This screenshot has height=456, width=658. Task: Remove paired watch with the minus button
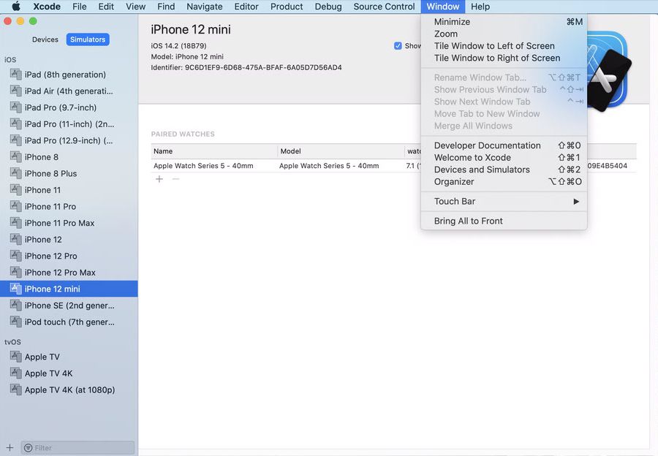175,179
